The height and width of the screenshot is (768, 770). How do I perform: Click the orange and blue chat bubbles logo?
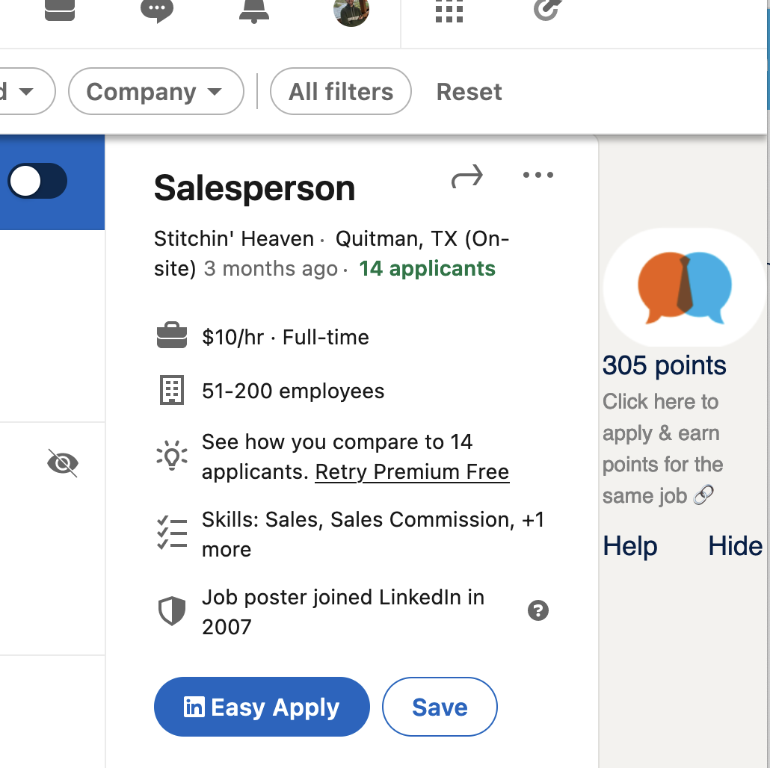coord(685,288)
